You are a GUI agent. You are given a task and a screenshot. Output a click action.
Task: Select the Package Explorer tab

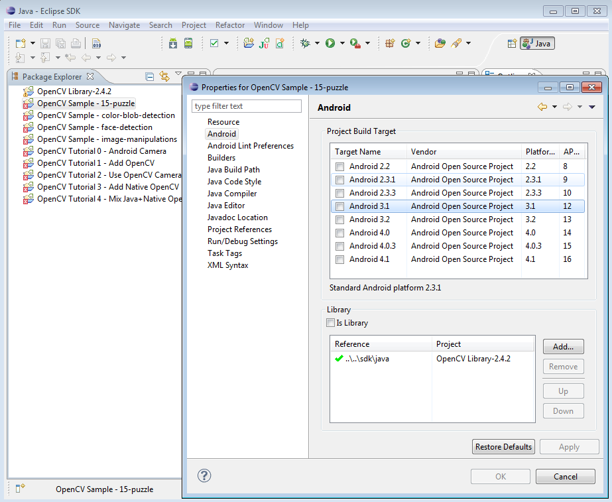pos(52,76)
